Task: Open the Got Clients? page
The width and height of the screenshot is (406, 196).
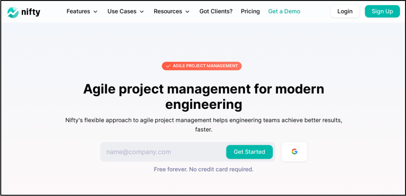Action: coord(216,11)
